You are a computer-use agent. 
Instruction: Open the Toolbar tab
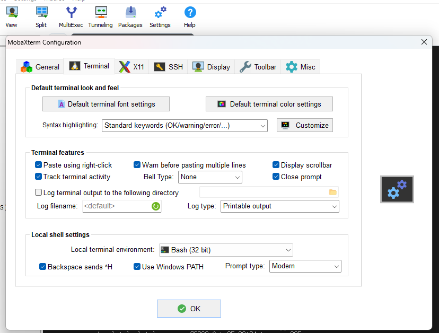coord(258,67)
